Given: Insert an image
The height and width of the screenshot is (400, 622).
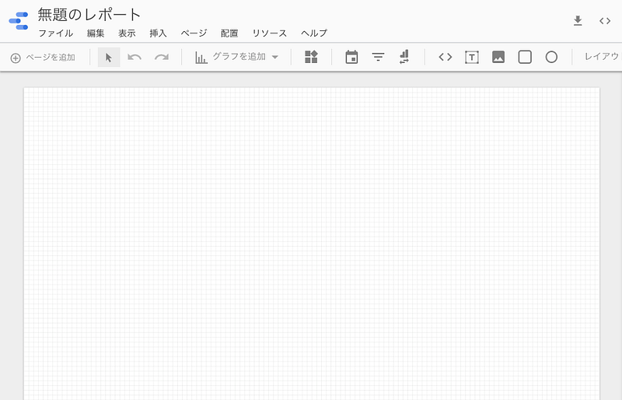Looking at the screenshot, I should [x=498, y=58].
